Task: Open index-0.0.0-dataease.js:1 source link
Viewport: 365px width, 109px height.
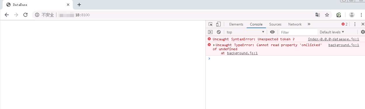Action: tap(333, 39)
